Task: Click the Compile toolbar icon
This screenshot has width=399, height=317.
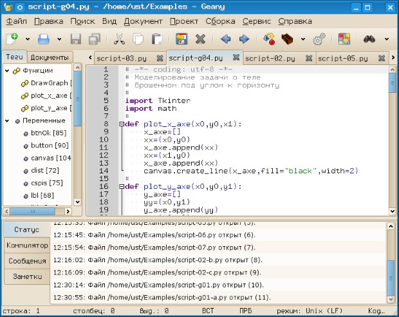Action: click(270, 39)
